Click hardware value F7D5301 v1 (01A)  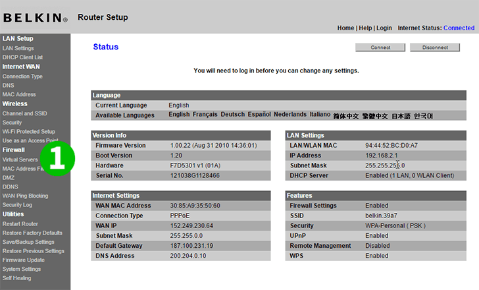click(x=195, y=165)
